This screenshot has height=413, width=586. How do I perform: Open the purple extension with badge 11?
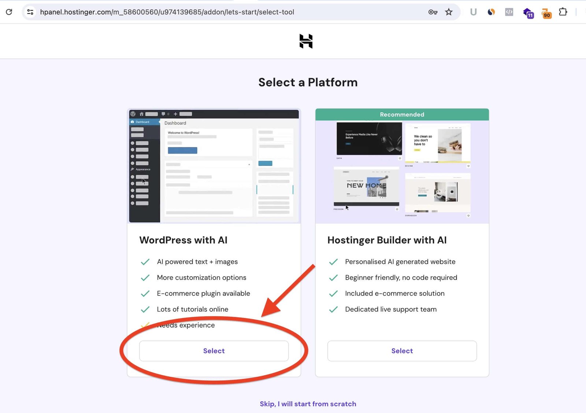[528, 13]
